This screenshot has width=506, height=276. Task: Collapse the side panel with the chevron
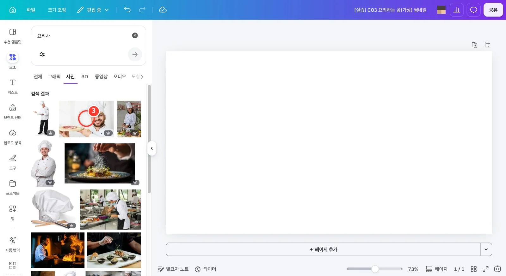[x=152, y=148]
